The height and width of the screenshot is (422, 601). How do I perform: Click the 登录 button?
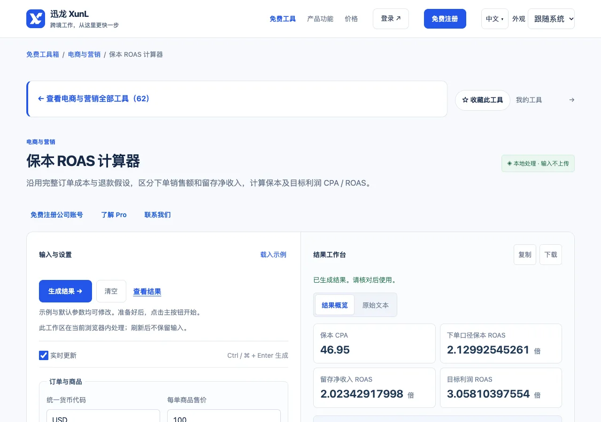pyautogui.click(x=391, y=19)
